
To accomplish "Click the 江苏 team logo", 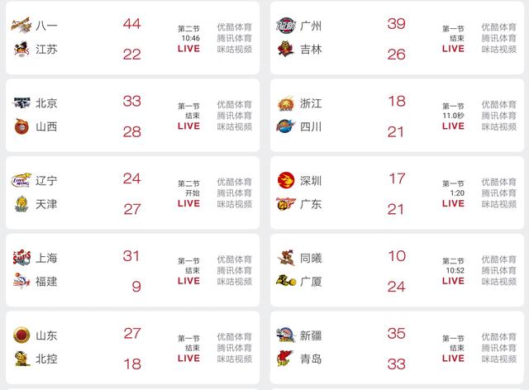I will (21, 50).
